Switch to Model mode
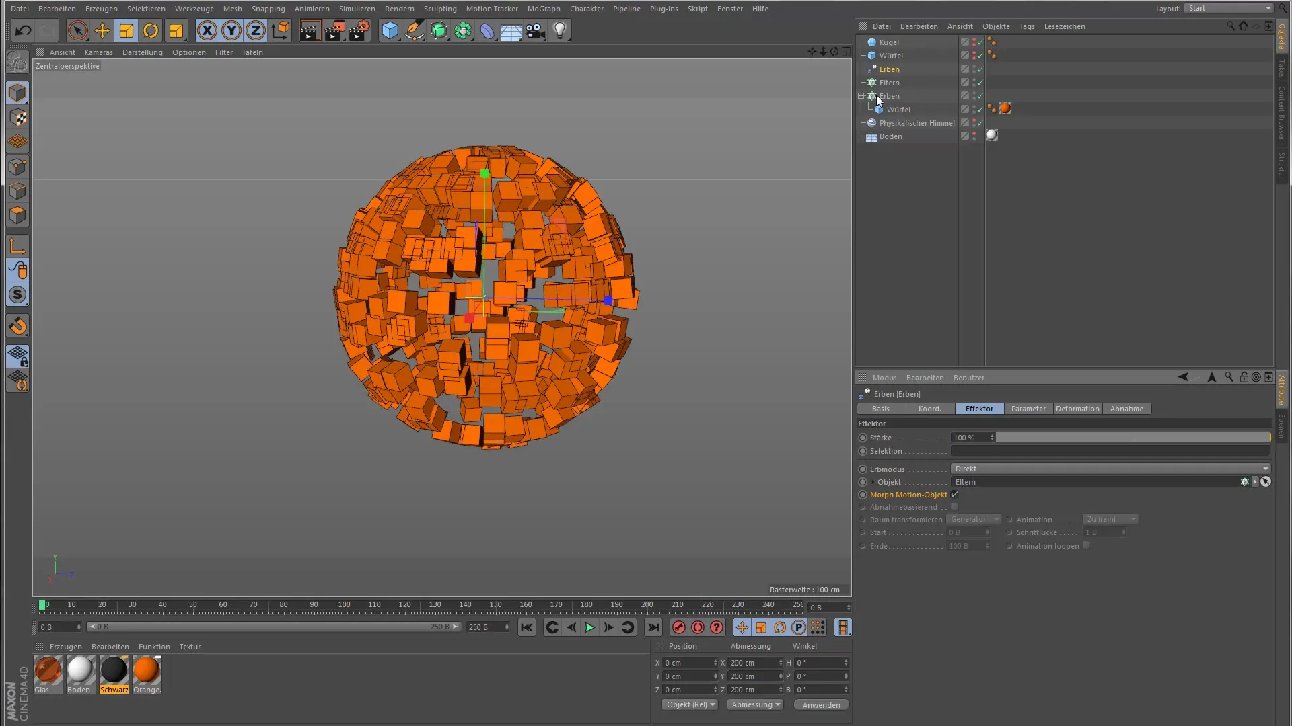The height and width of the screenshot is (726, 1292). 17,93
